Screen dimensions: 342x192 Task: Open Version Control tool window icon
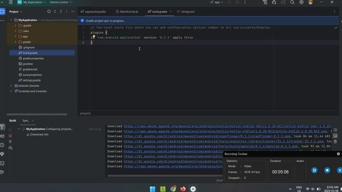[2, 172]
